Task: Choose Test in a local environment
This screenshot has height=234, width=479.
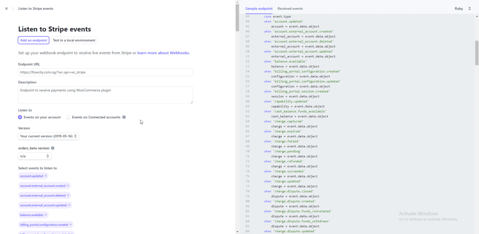Action: pos(74,40)
